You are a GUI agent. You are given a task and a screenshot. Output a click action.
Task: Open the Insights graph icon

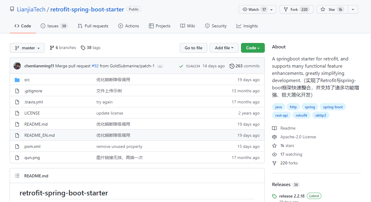[x=239, y=26]
